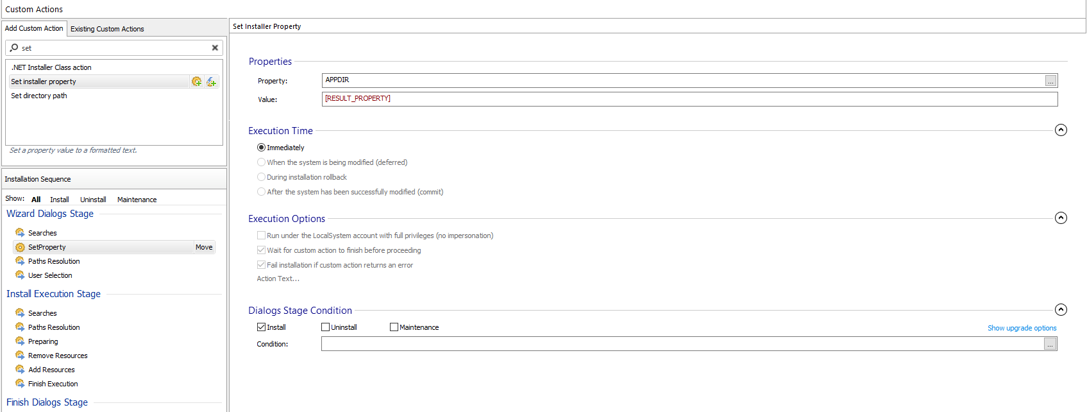This screenshot has height=412, width=1087.
Task: Click the User Selection action icon
Action: coord(20,275)
